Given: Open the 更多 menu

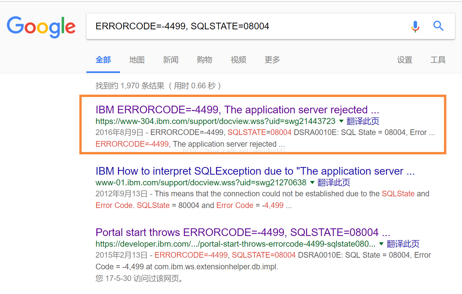Looking at the screenshot, I should point(272,60).
